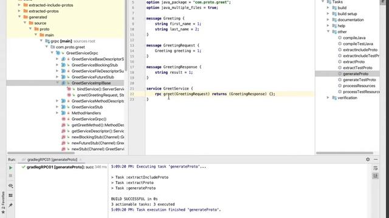Select newFutureStub(Channel) method
The image size is (389, 218).
click(98, 143)
